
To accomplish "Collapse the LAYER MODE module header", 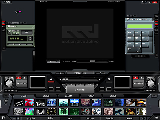I will (x=139, y=19).
